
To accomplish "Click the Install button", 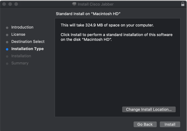I will [170, 124].
